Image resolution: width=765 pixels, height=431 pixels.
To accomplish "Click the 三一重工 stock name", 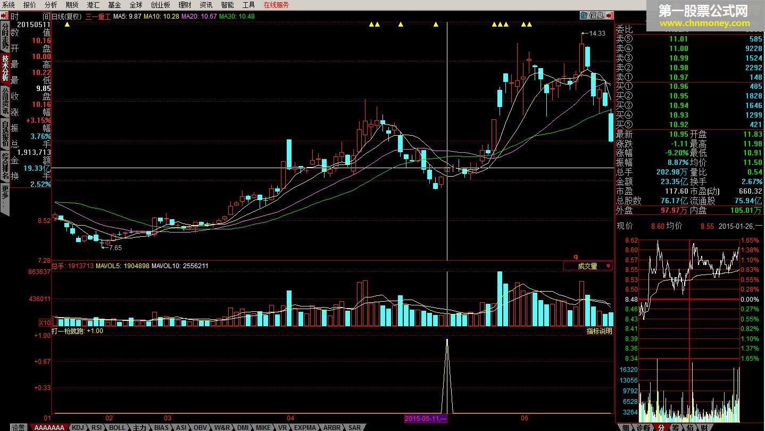I will click(x=98, y=16).
